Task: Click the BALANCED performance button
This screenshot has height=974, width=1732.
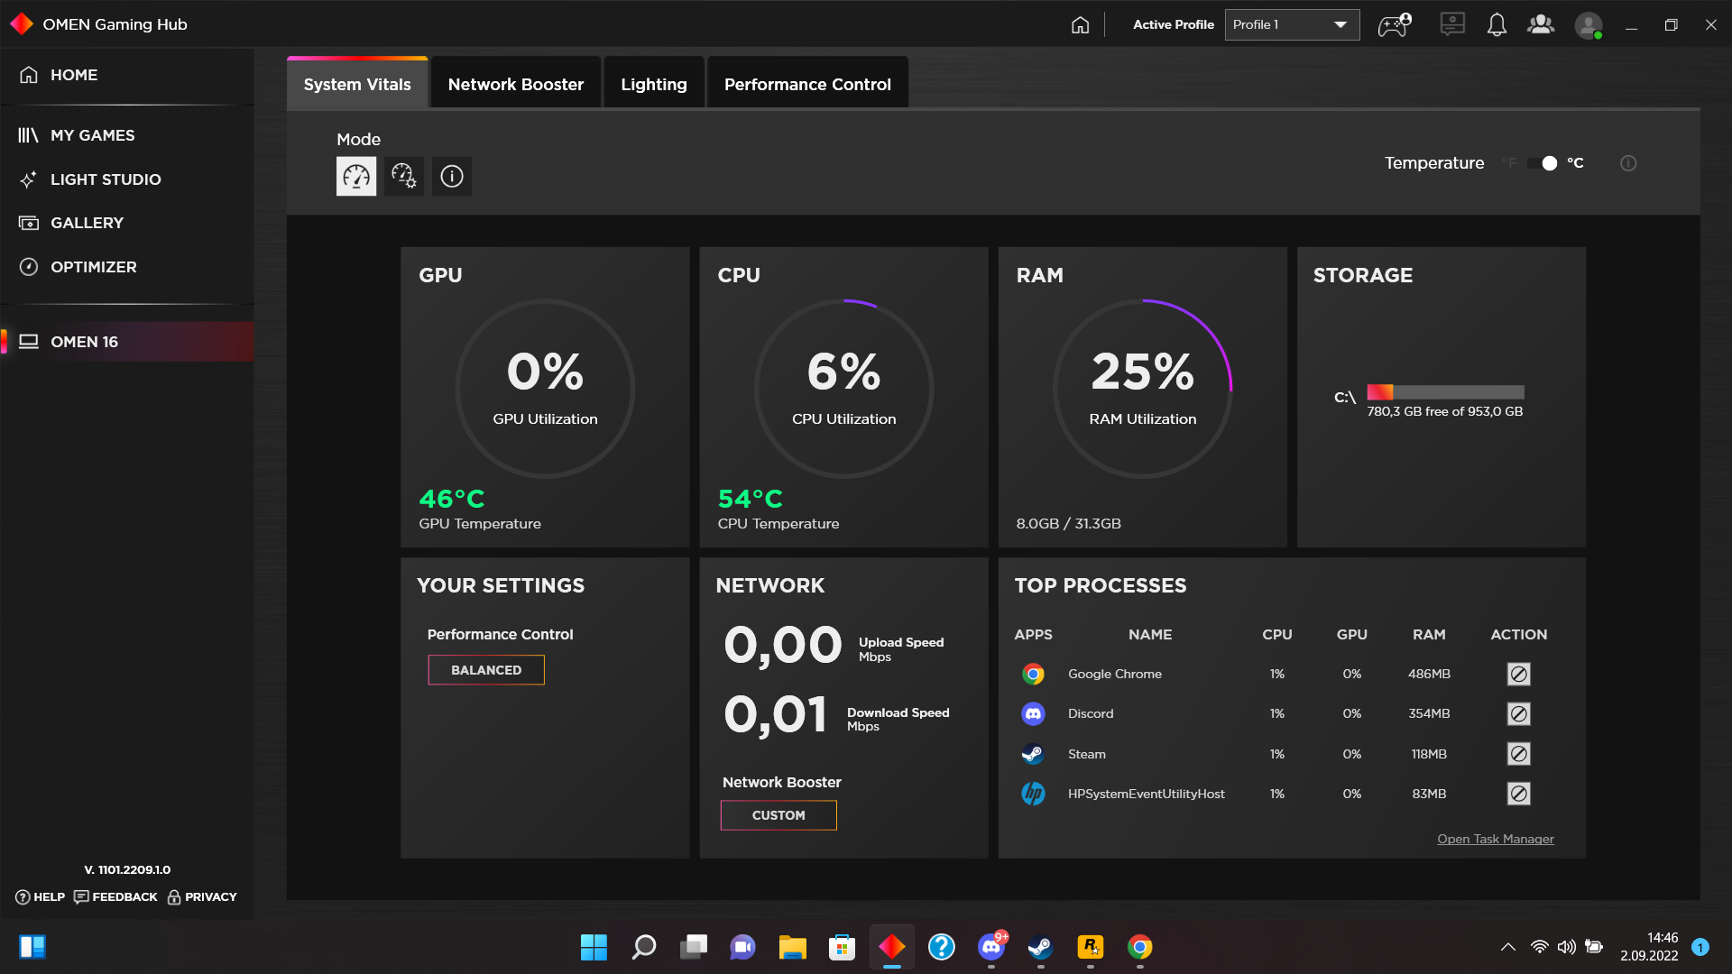Action: pos(486,670)
